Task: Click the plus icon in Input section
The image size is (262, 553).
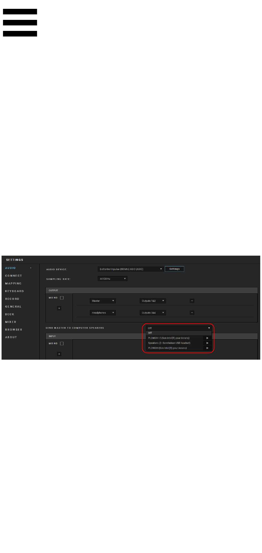Action: [59, 354]
